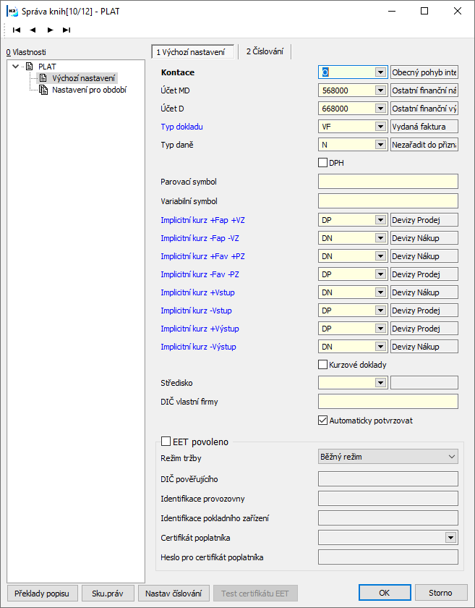Click the Variabilní symbol input field
The width and height of the screenshot is (475, 608).
[x=388, y=201]
